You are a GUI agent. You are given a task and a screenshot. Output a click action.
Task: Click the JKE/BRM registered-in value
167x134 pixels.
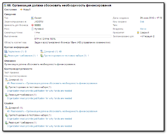coord(39,22)
